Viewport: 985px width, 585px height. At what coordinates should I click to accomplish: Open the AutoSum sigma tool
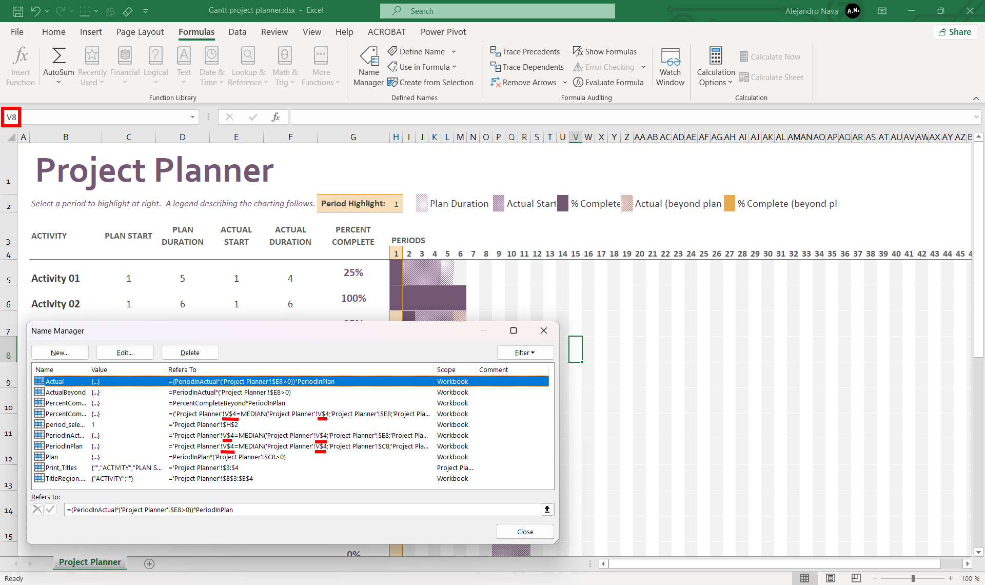click(x=58, y=56)
